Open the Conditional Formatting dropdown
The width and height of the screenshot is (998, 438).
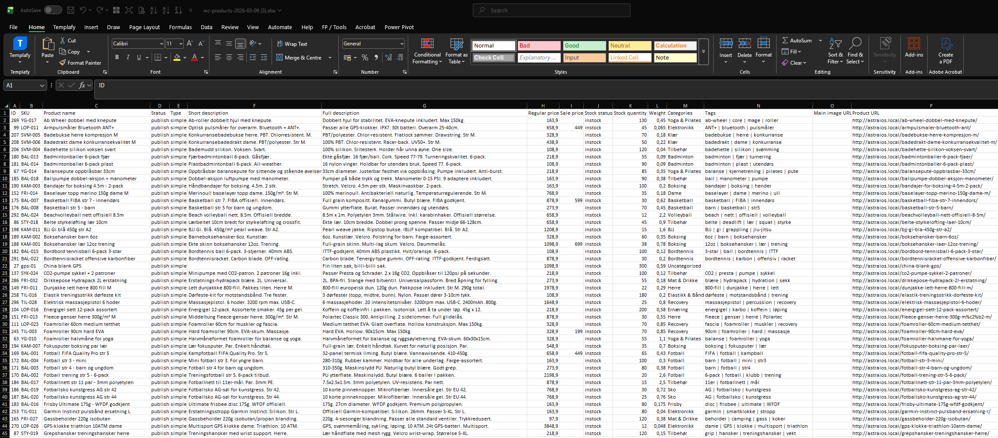[427, 51]
